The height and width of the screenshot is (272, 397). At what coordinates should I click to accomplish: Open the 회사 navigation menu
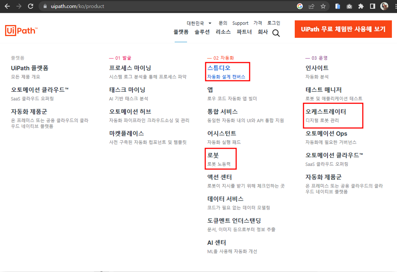click(263, 32)
